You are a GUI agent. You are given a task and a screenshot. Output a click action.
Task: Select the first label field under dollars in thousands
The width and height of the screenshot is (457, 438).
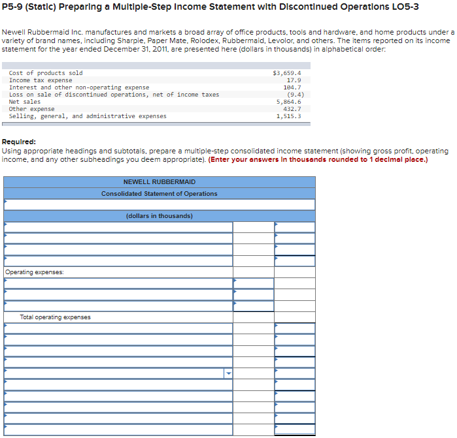[118, 227]
